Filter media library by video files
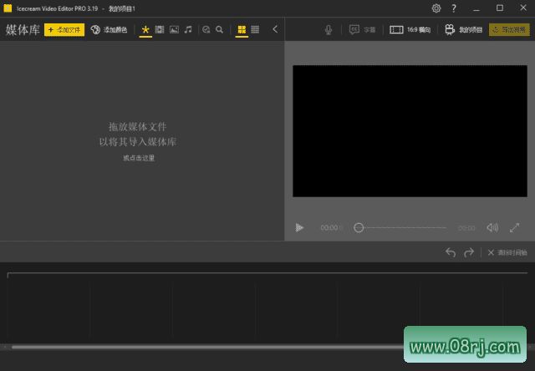535x371 pixels. [160, 30]
